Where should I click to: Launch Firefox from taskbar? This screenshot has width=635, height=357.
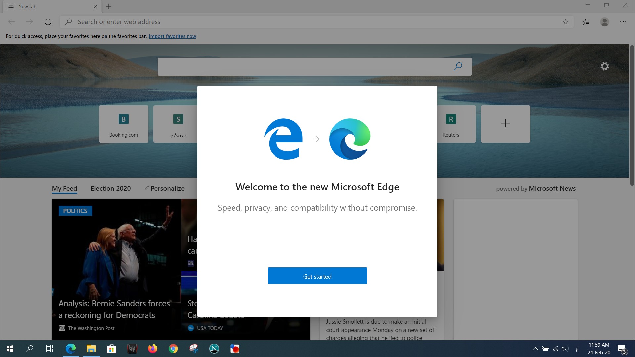pyautogui.click(x=152, y=349)
